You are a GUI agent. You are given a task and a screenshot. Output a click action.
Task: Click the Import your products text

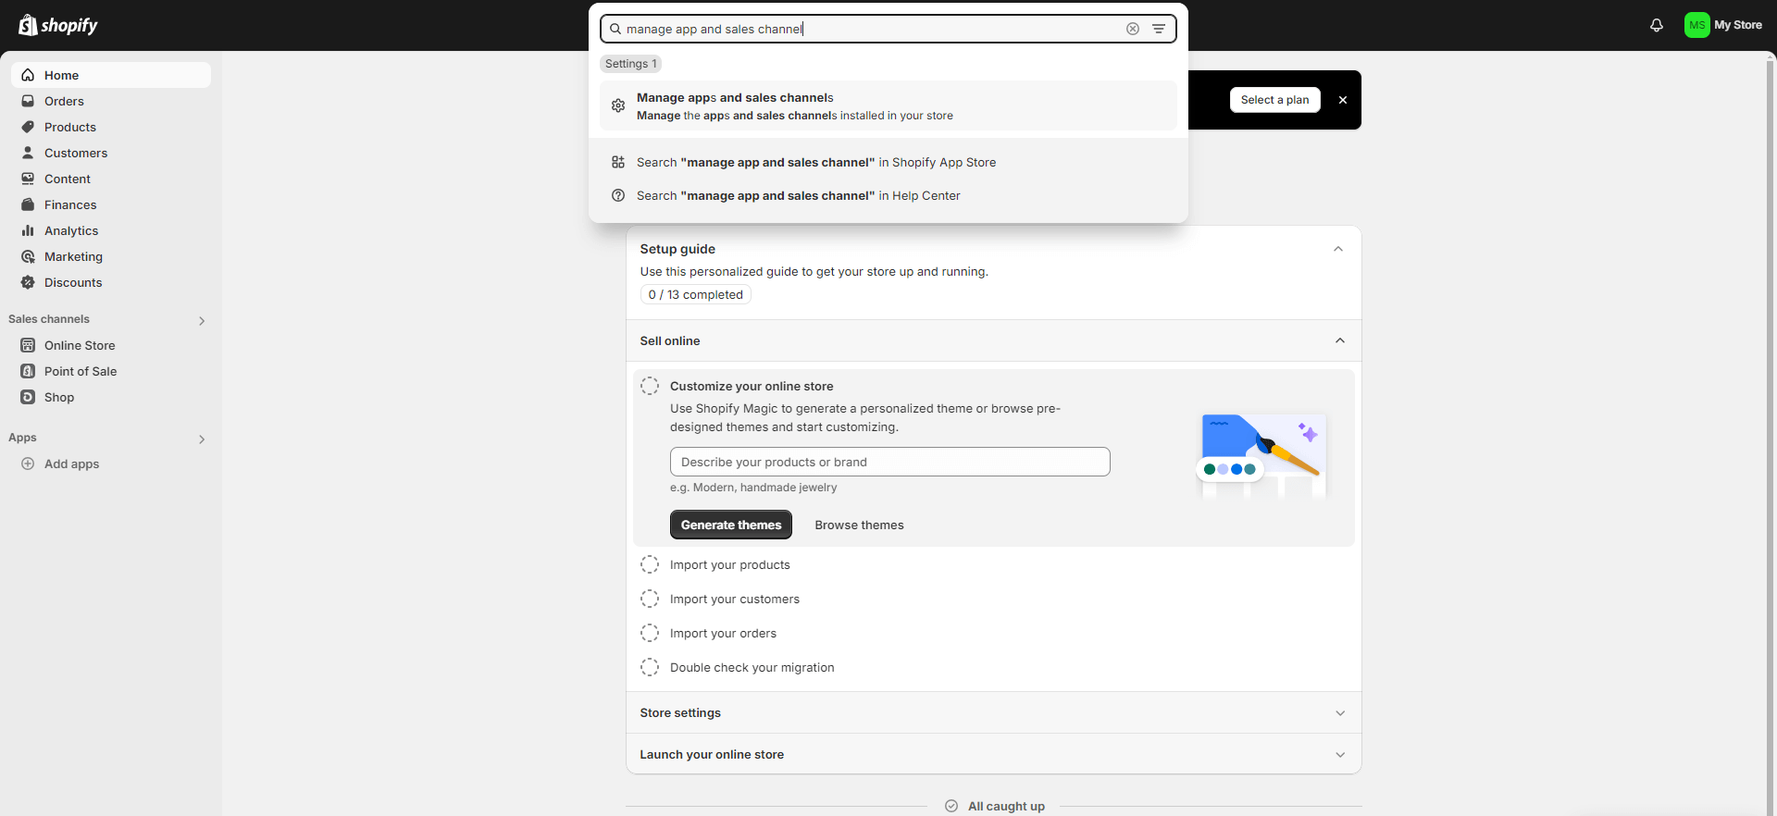pyautogui.click(x=730, y=564)
